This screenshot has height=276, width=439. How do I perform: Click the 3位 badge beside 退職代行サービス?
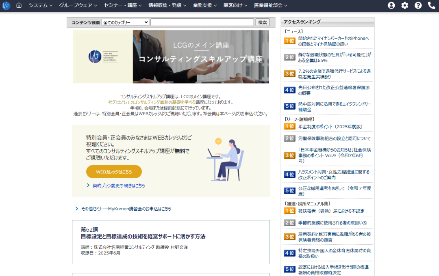tap(289, 73)
